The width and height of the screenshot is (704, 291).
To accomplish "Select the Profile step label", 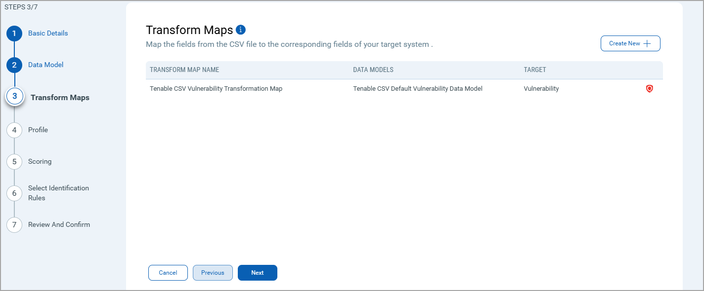I will click(x=38, y=130).
